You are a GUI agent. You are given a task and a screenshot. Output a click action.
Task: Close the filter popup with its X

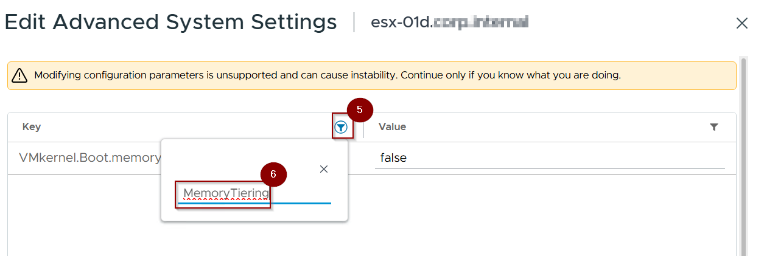click(324, 170)
